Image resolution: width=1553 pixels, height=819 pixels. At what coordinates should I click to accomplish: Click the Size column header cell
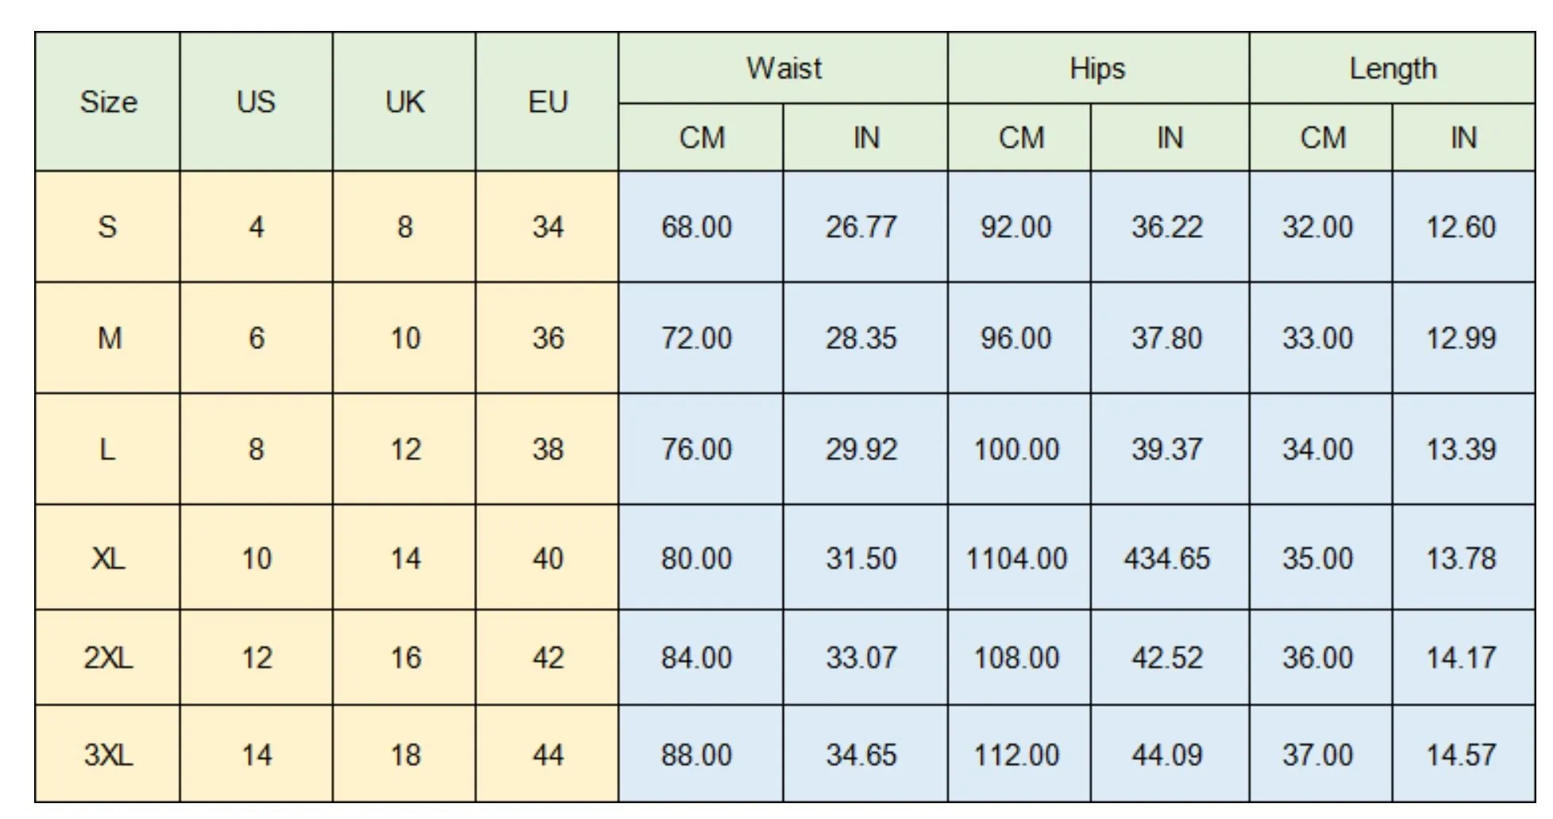(108, 102)
